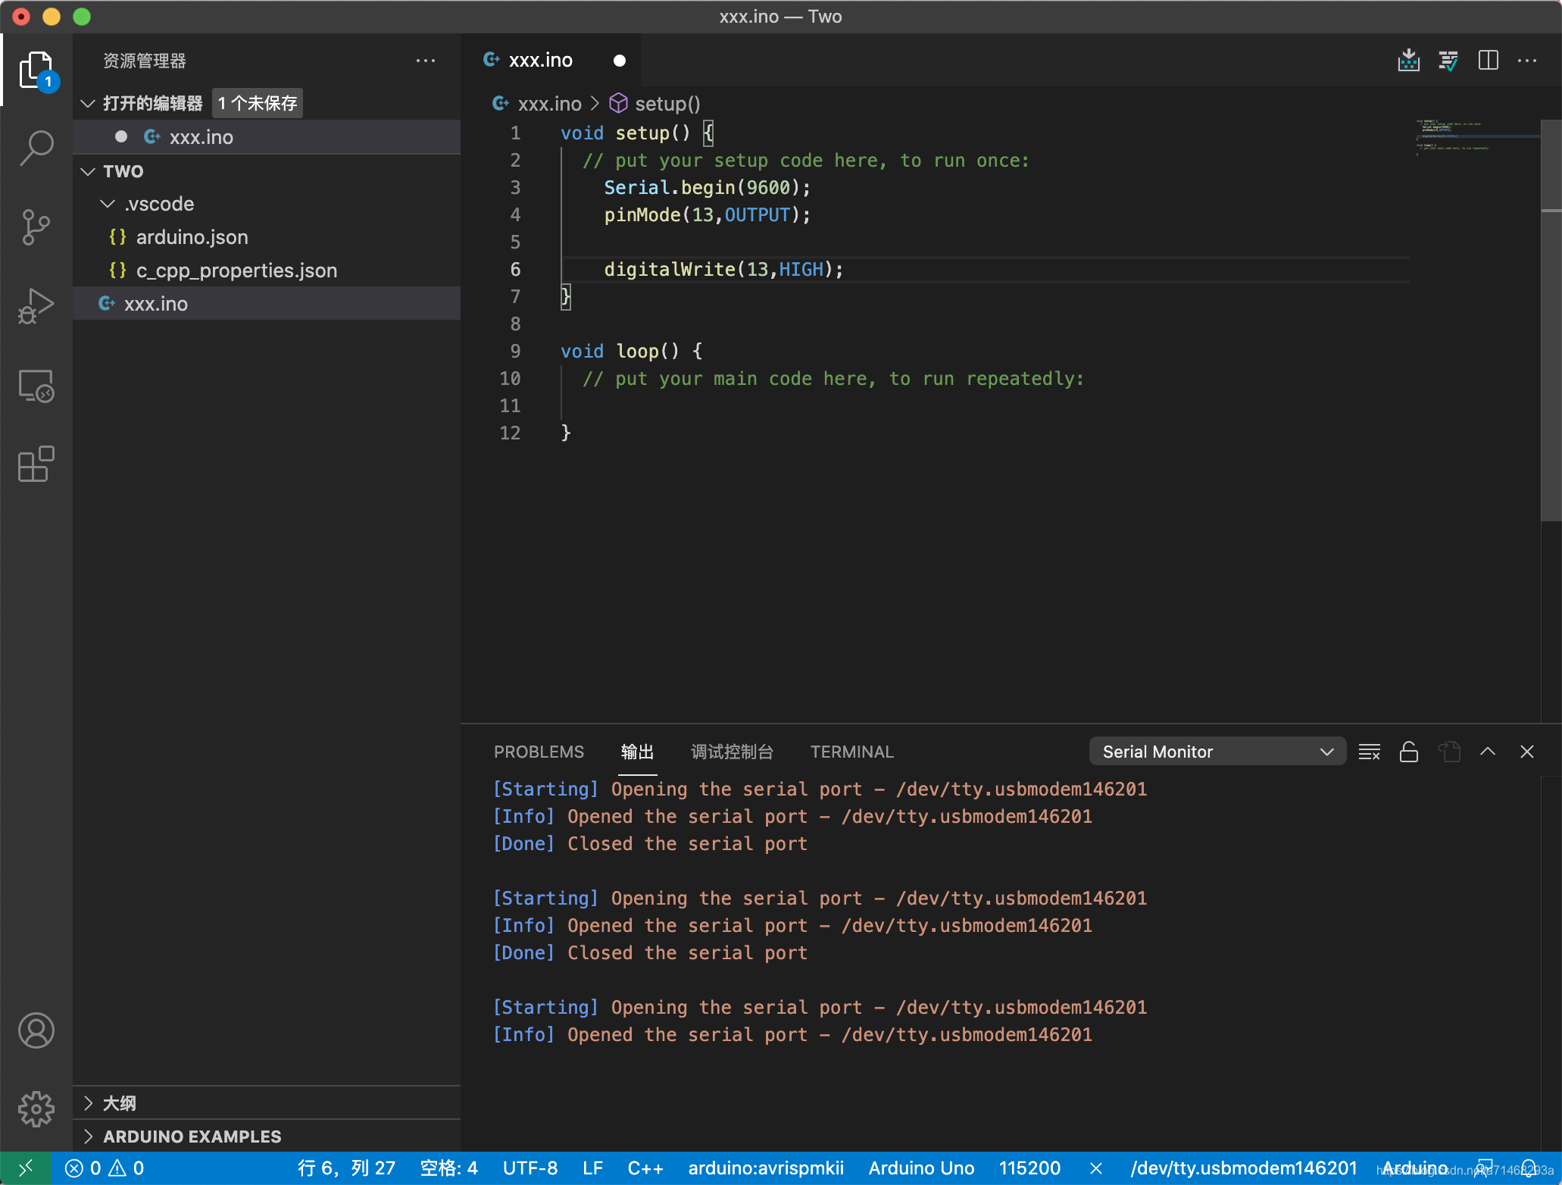Clear the output panel contents
1562x1185 pixels.
pyautogui.click(x=1369, y=752)
